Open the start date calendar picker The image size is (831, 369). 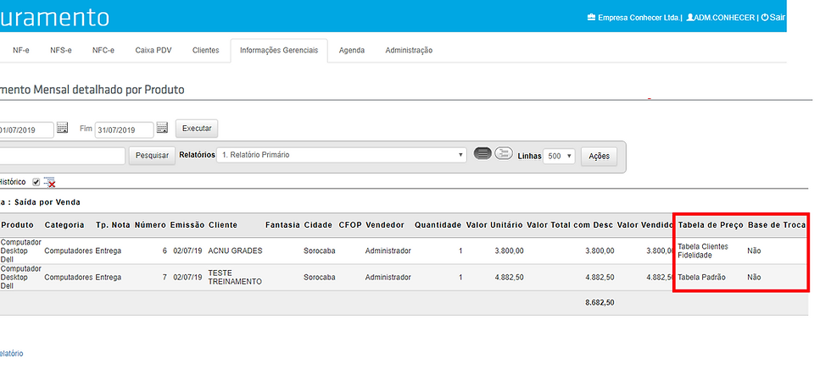pyautogui.click(x=62, y=128)
